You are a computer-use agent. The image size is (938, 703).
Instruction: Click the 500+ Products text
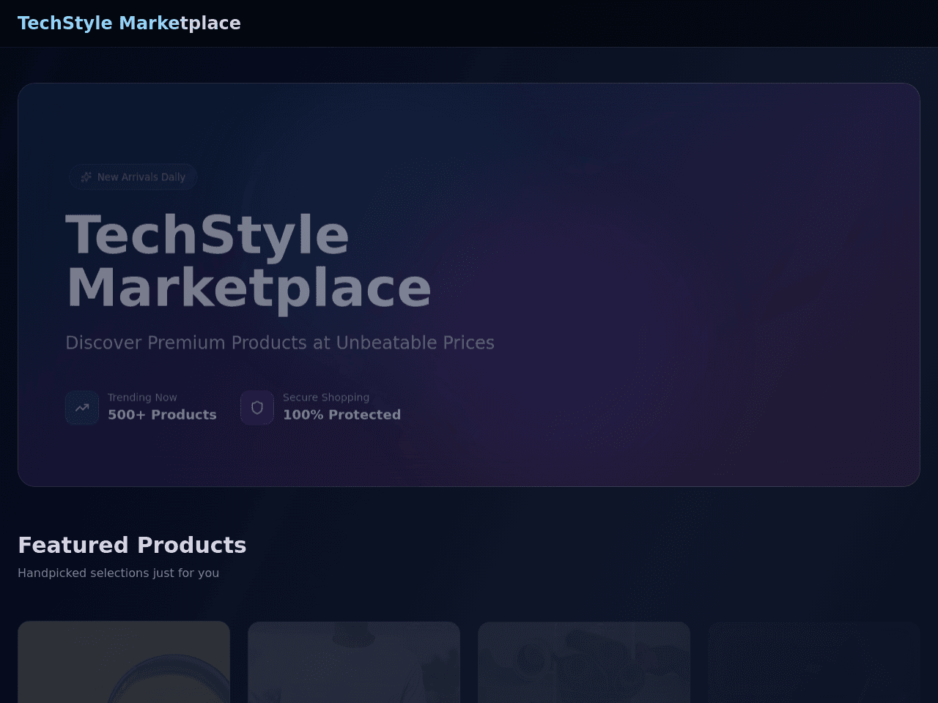pos(162,414)
